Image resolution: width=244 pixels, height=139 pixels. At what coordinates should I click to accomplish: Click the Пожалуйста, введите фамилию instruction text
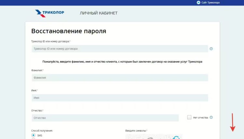(122, 62)
